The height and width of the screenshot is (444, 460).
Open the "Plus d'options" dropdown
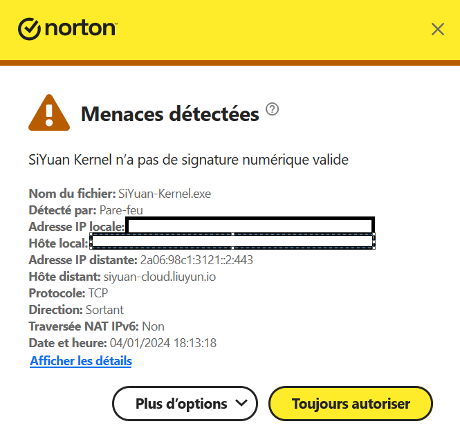[x=181, y=403]
